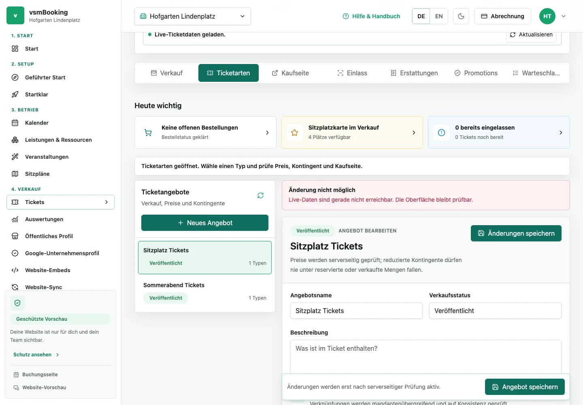Click info icon on eingelassen card
This screenshot has height=405, width=583.
click(x=442, y=132)
